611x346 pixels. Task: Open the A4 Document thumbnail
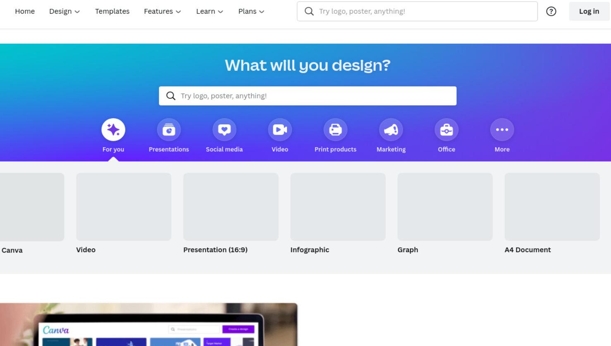coord(552,207)
